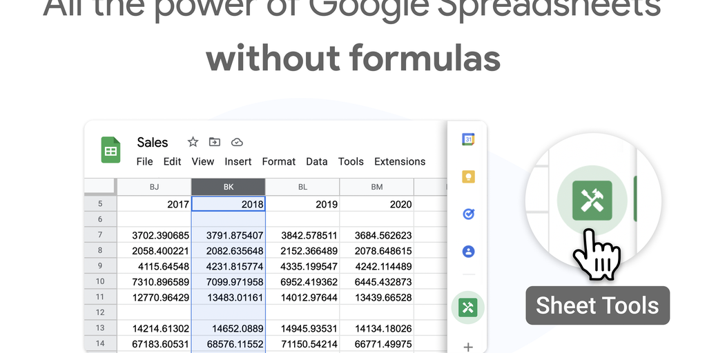Viewport: 707px width, 353px height.
Task: Click the plus icon to get add-ons
Action: click(468, 347)
